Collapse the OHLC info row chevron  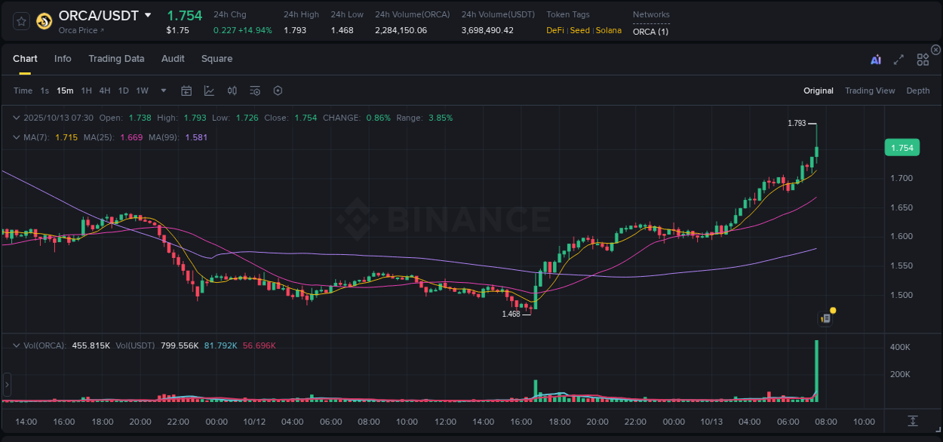click(16, 118)
